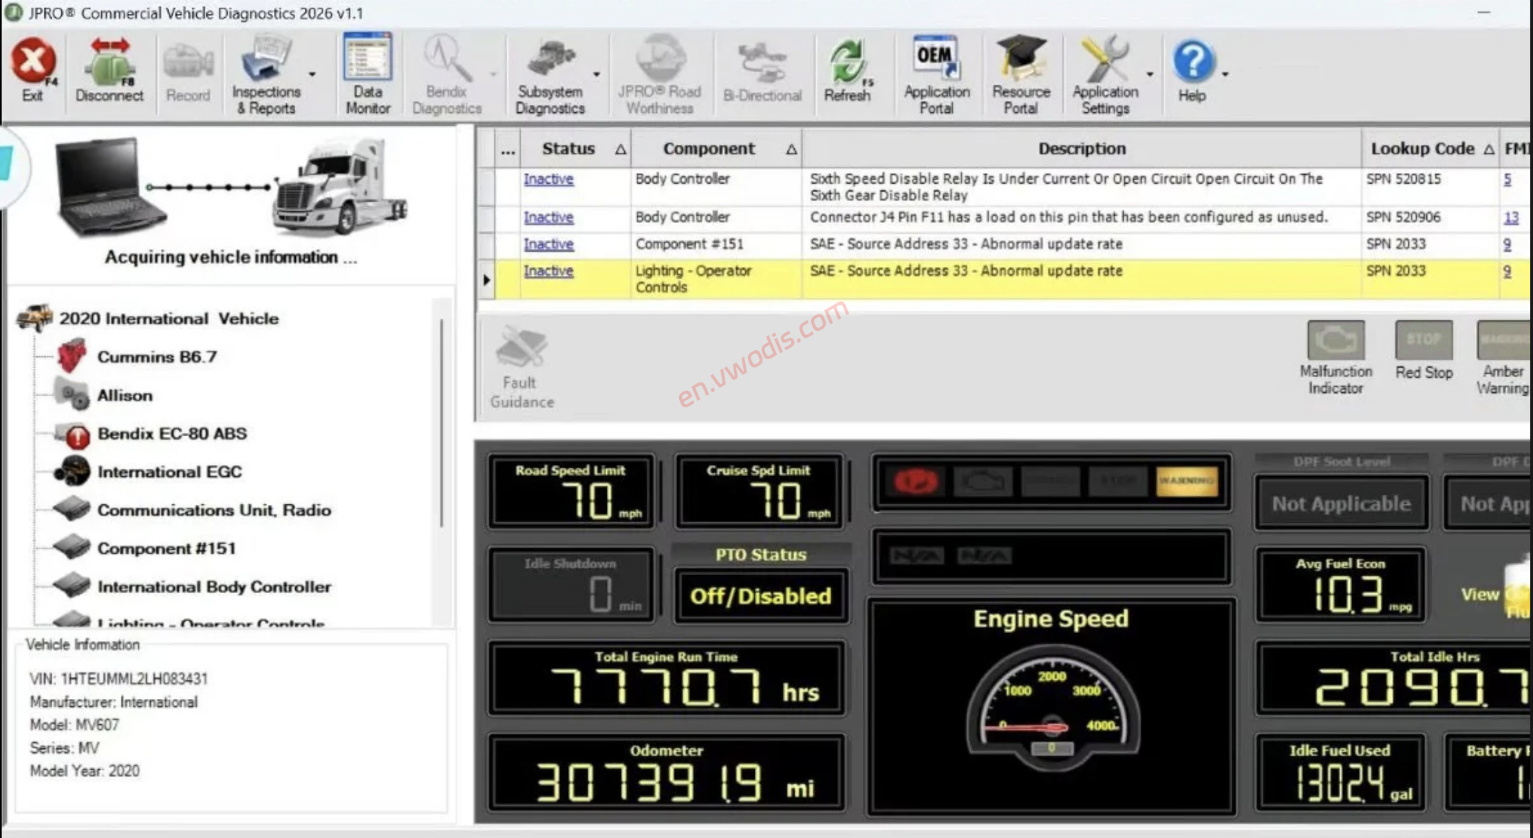Click the red Exit icon
This screenshot has height=838, width=1533.
32,62
